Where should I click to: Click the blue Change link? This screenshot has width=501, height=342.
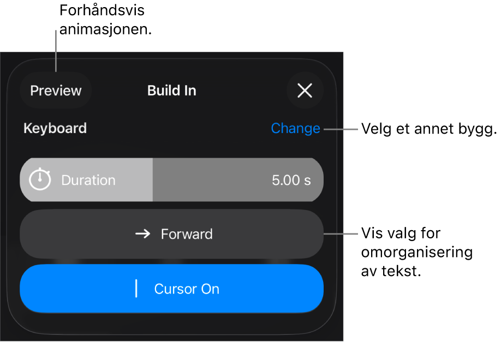point(295,129)
